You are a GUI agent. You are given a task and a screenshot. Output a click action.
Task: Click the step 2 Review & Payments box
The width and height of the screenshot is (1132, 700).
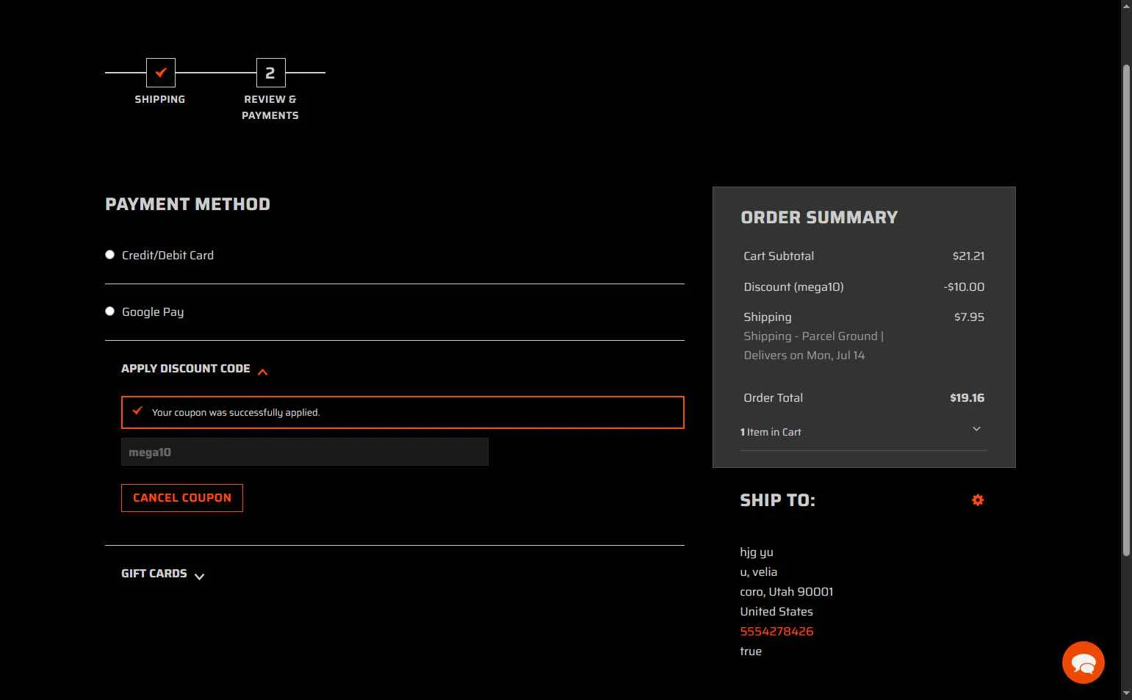coord(270,73)
